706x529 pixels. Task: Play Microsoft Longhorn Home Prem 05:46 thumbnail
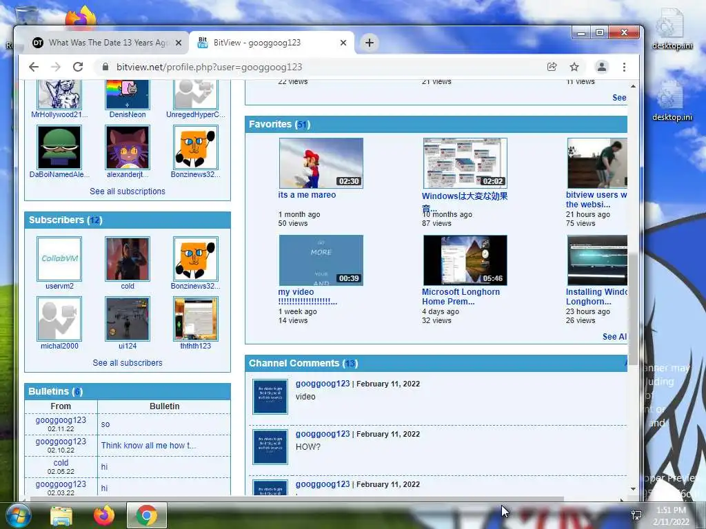click(465, 260)
